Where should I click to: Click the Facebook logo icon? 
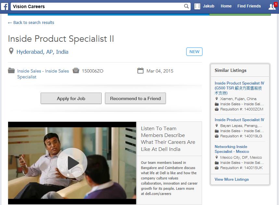point(5,6)
